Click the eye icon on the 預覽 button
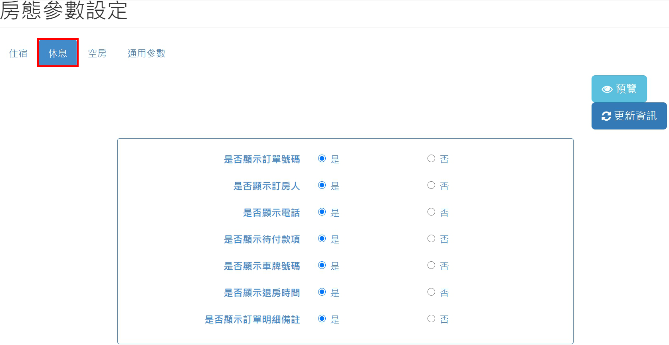 [607, 89]
